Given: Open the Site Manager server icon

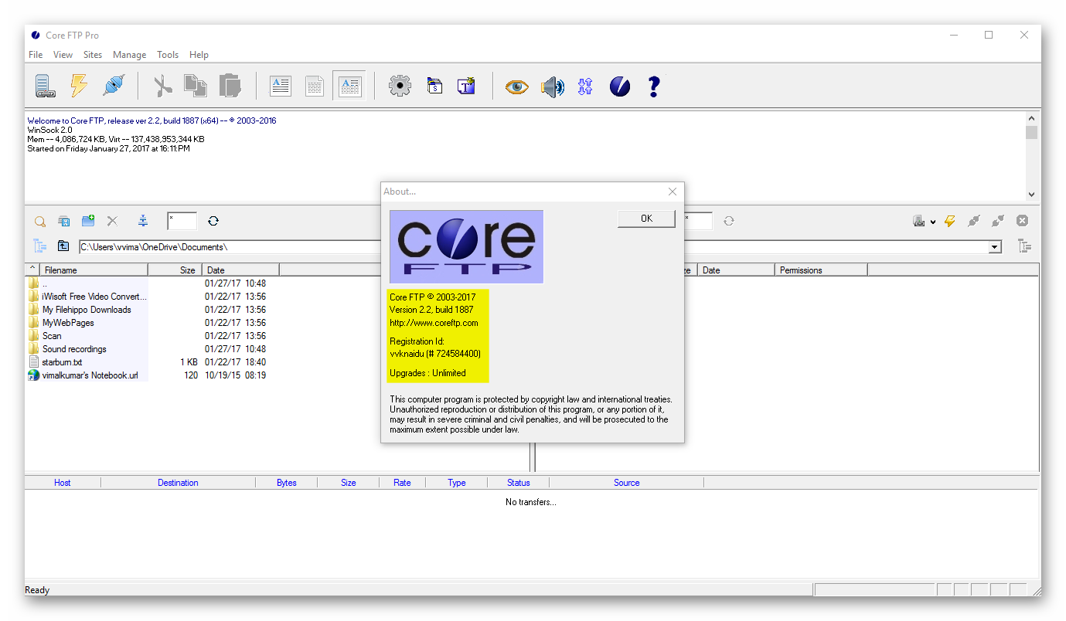Looking at the screenshot, I should (x=45, y=86).
